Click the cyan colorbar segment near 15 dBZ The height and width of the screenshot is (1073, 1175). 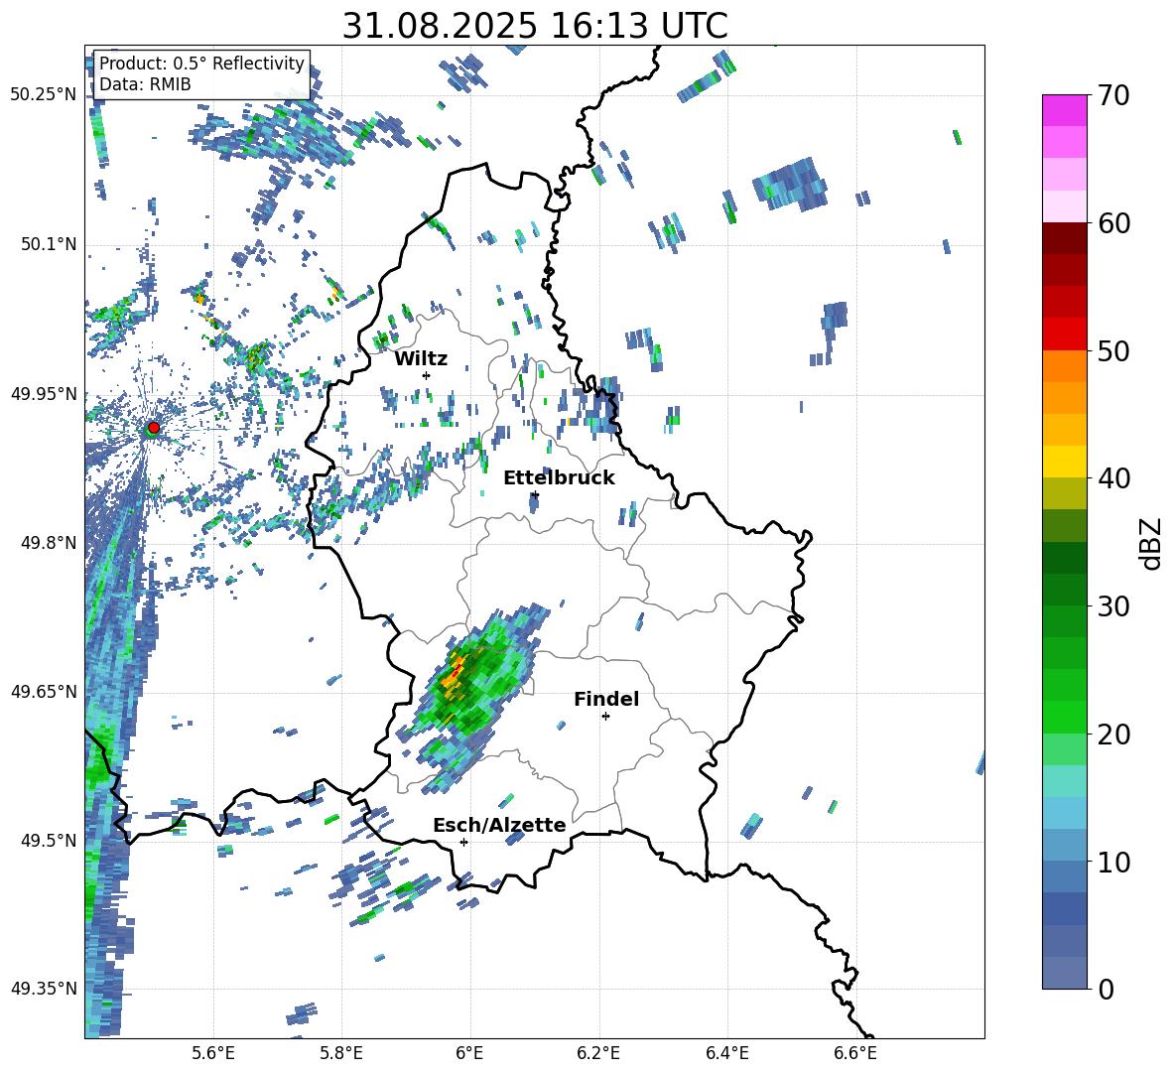point(1064,781)
